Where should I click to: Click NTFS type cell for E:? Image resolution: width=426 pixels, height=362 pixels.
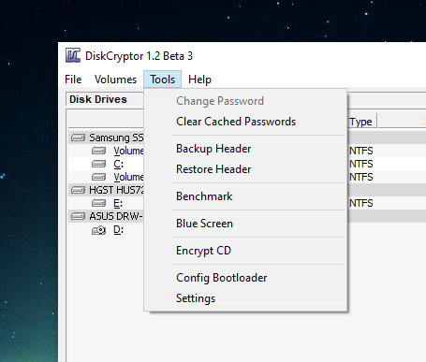pyautogui.click(x=361, y=203)
